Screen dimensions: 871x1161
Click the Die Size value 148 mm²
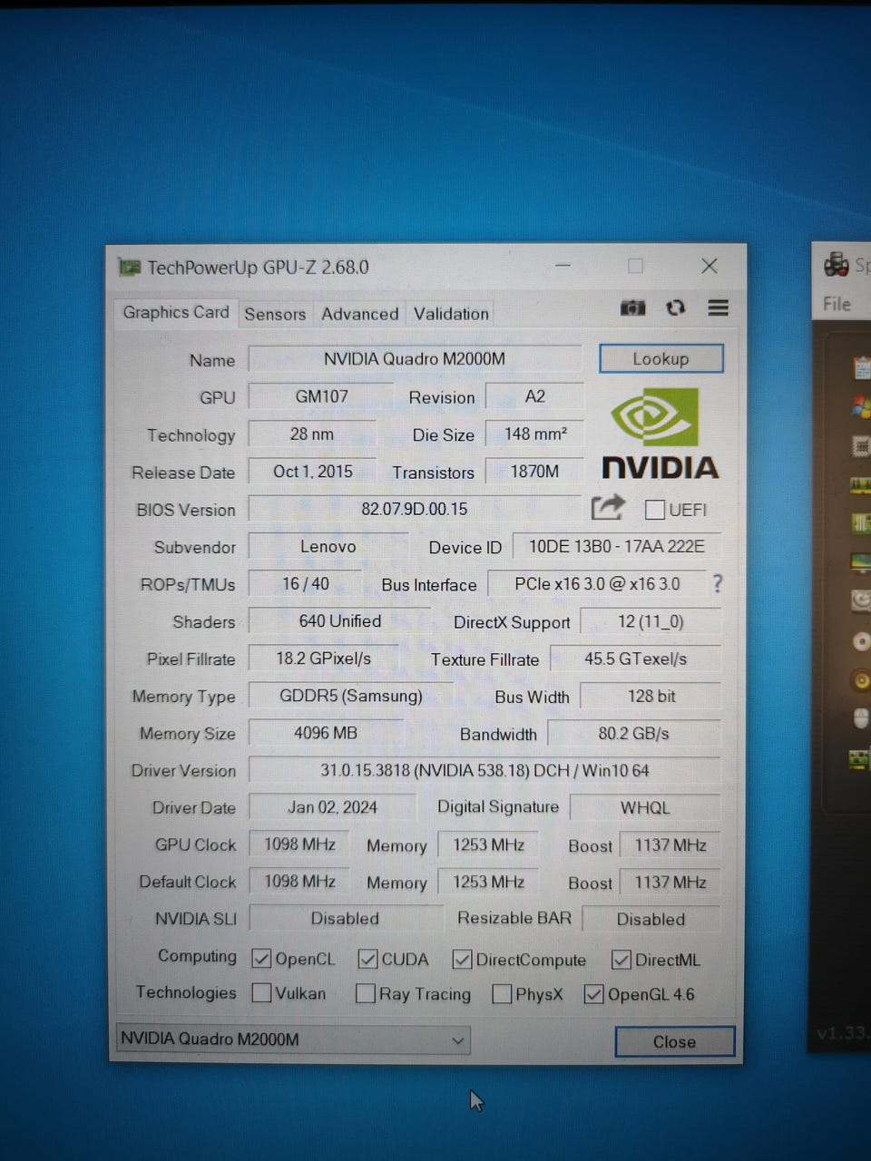click(x=535, y=434)
